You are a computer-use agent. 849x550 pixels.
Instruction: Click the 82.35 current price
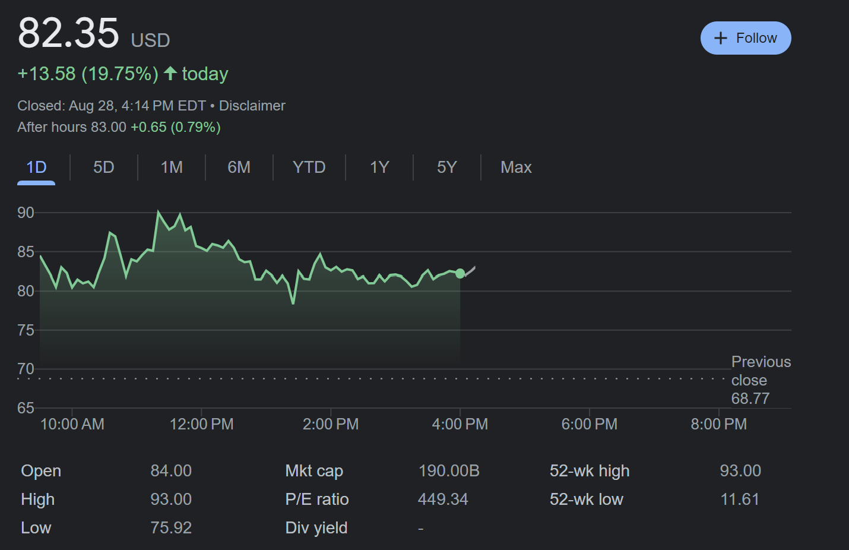click(x=68, y=33)
